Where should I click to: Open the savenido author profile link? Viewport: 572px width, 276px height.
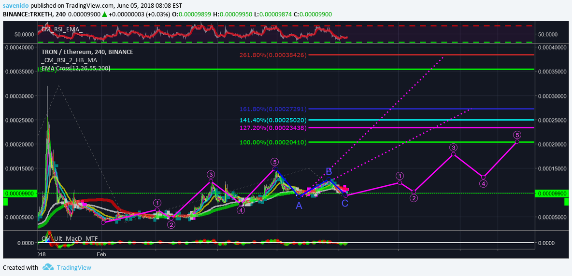(x=16, y=6)
